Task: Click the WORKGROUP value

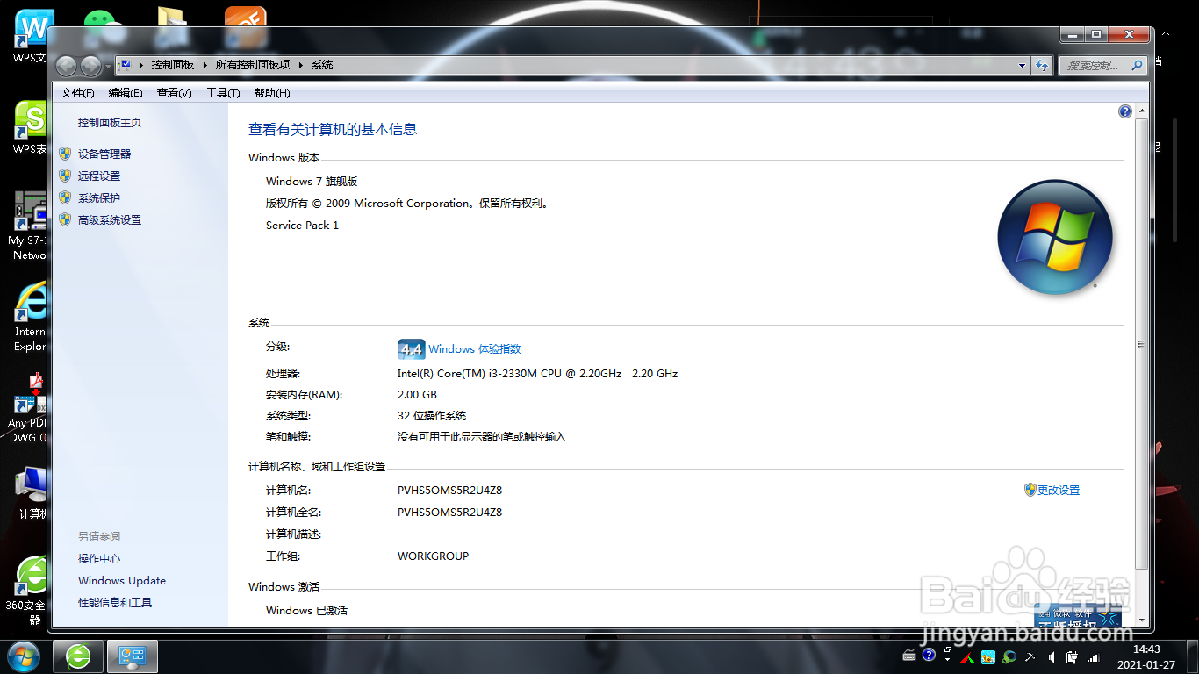Action: (434, 556)
